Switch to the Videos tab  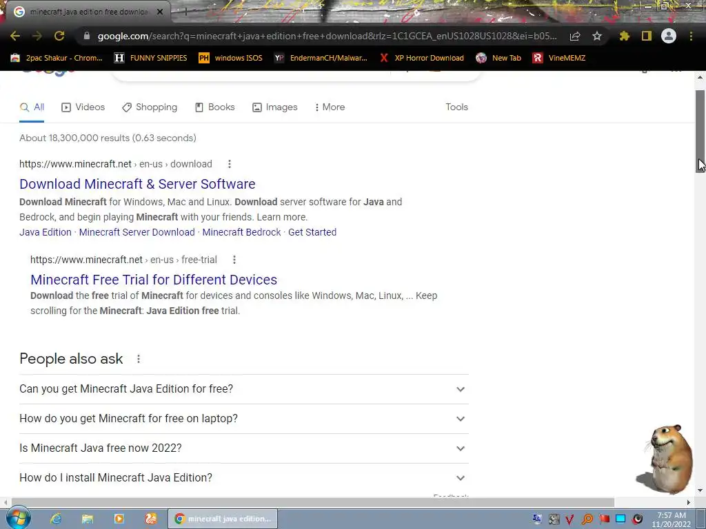pyautogui.click(x=83, y=107)
